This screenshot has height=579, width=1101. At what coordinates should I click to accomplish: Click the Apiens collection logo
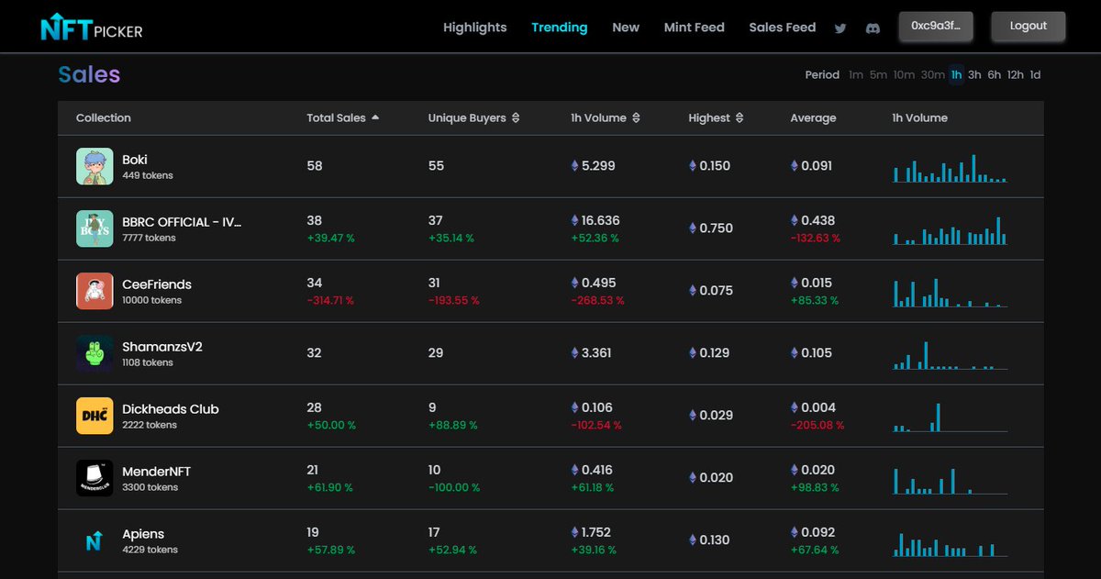pos(95,540)
